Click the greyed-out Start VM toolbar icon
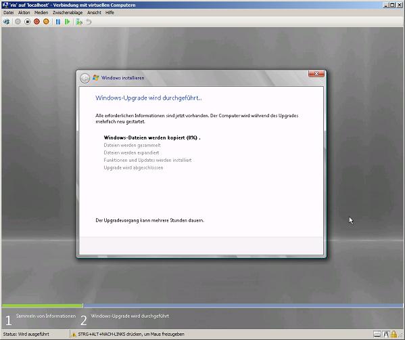Screen dimensions: 405x340 coord(18,22)
